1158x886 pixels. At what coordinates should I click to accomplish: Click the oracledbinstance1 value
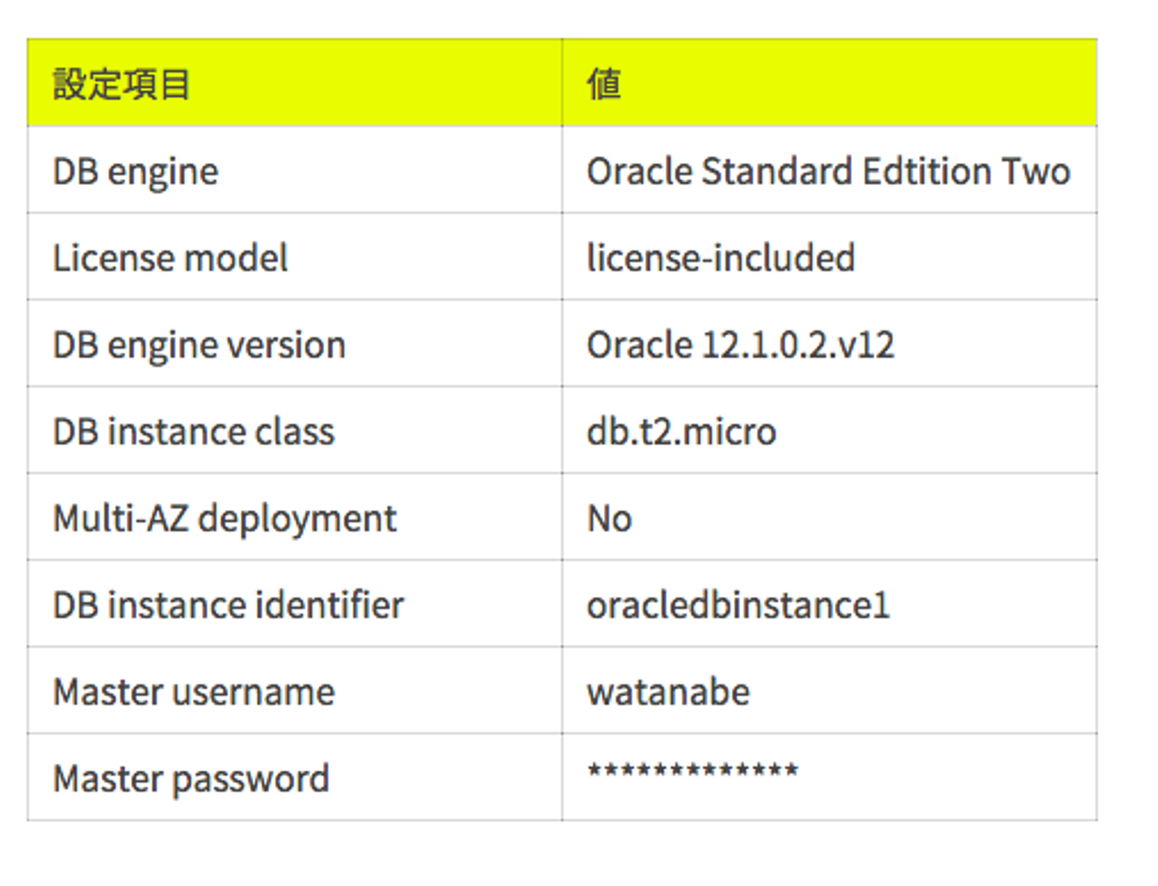point(737,605)
